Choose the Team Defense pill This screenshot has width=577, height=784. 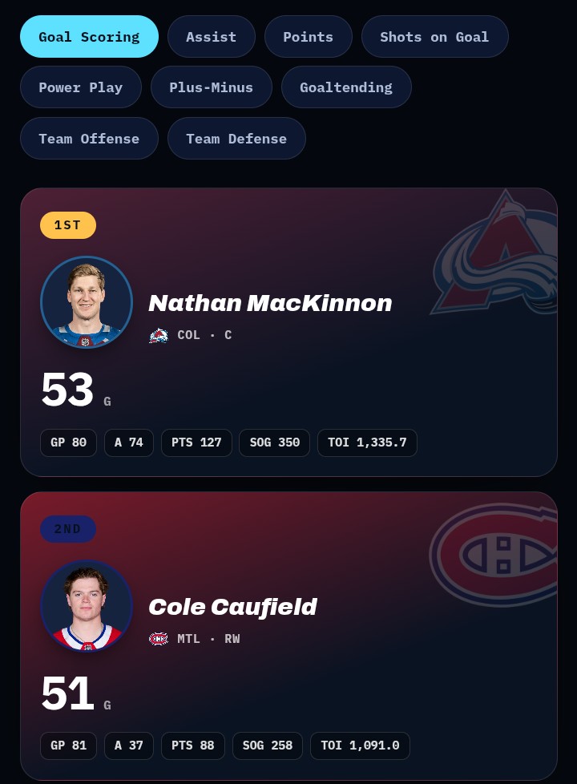point(236,139)
